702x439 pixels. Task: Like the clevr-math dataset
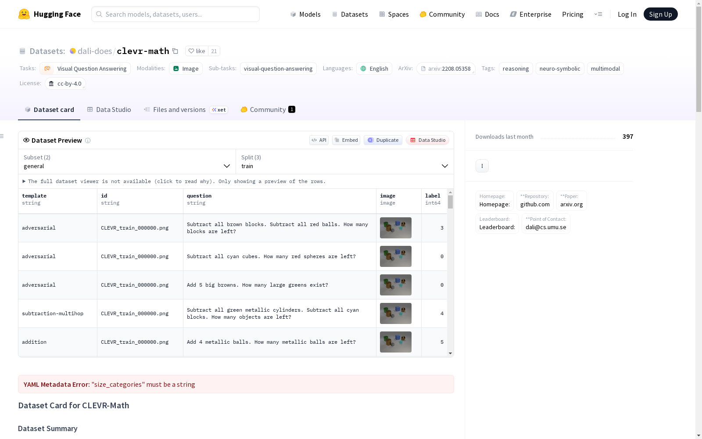pyautogui.click(x=197, y=51)
